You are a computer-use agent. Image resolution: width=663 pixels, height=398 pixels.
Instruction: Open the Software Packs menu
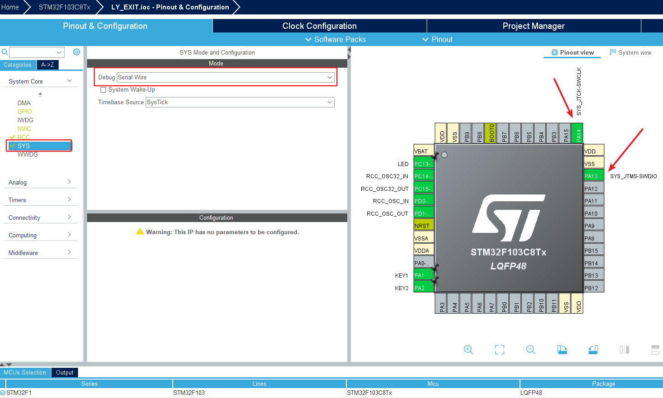pyautogui.click(x=336, y=39)
